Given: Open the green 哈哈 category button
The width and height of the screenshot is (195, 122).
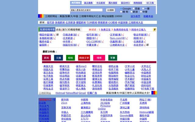Looking at the screenshot, I should pyautogui.click(x=70, y=58).
